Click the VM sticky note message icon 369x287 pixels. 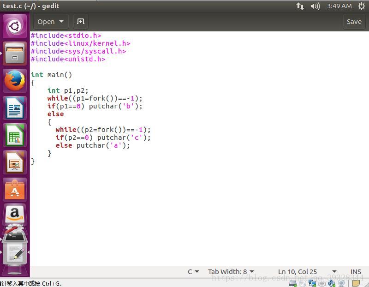point(356,283)
